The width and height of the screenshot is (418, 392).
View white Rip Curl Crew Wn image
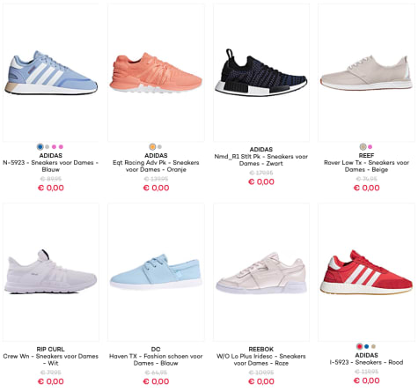point(51,272)
